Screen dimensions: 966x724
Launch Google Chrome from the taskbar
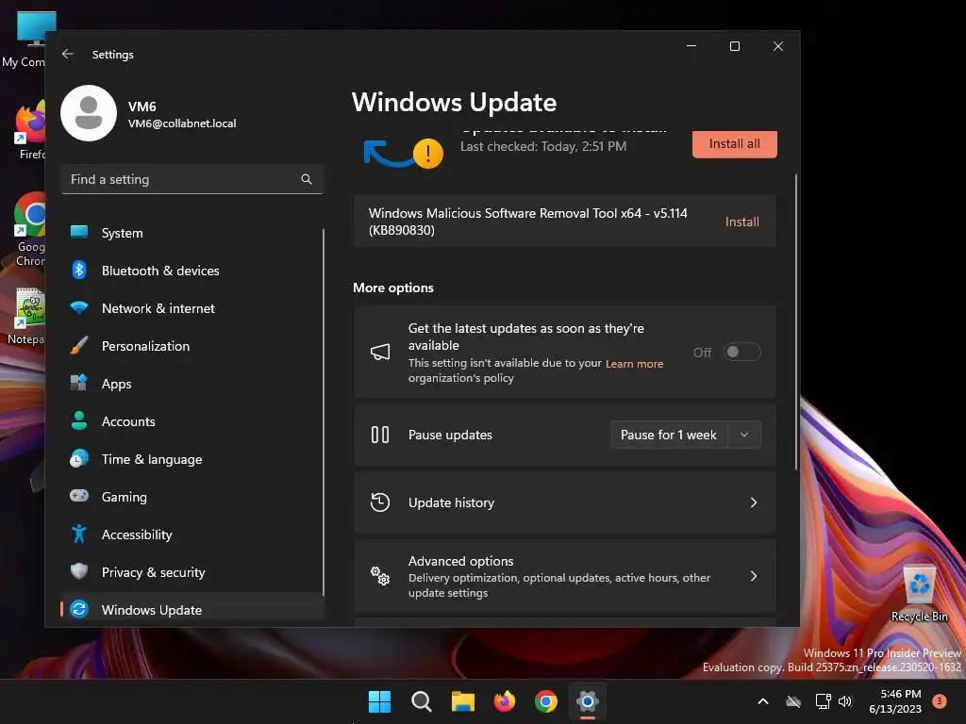pos(546,701)
